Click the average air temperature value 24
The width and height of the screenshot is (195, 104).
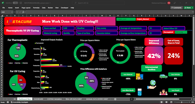tap(155, 28)
